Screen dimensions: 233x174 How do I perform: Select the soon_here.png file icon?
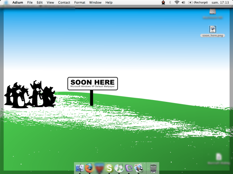pyautogui.click(x=213, y=29)
